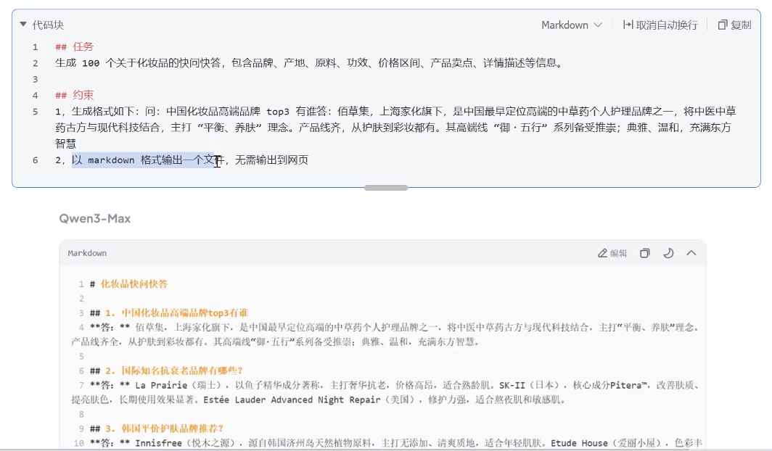Click the highlighted text '以 markdown 格式输出一个文件'
The width and height of the screenshot is (772, 451).
coord(148,160)
